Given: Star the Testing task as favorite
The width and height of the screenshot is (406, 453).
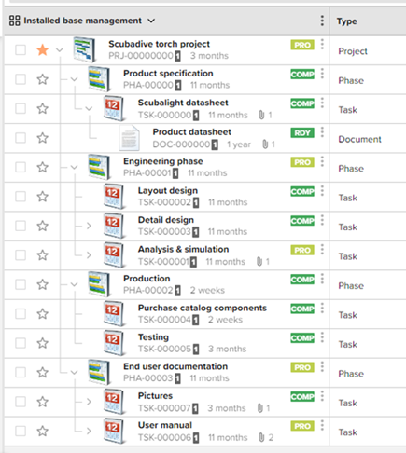Looking at the screenshot, I should pos(42,343).
